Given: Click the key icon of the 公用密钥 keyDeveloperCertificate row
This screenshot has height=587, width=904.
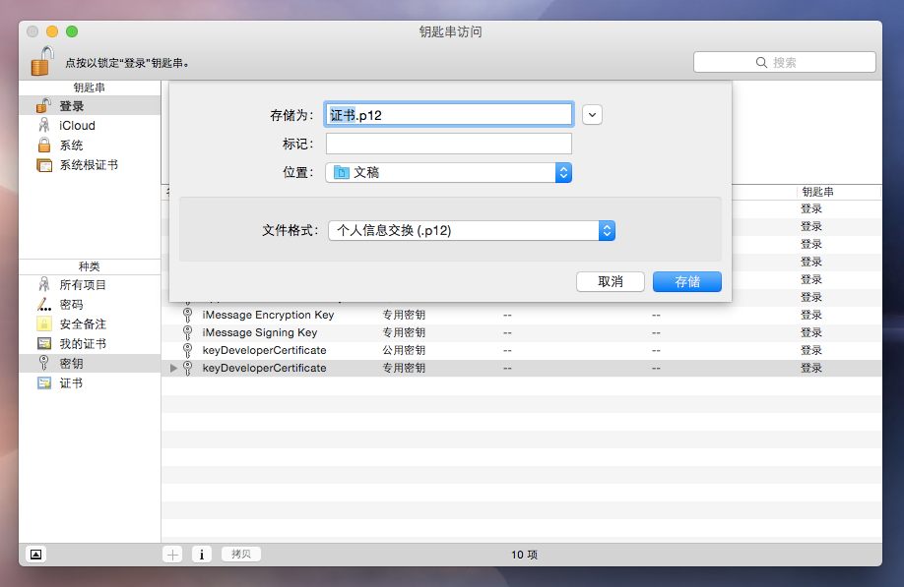Looking at the screenshot, I should (187, 350).
